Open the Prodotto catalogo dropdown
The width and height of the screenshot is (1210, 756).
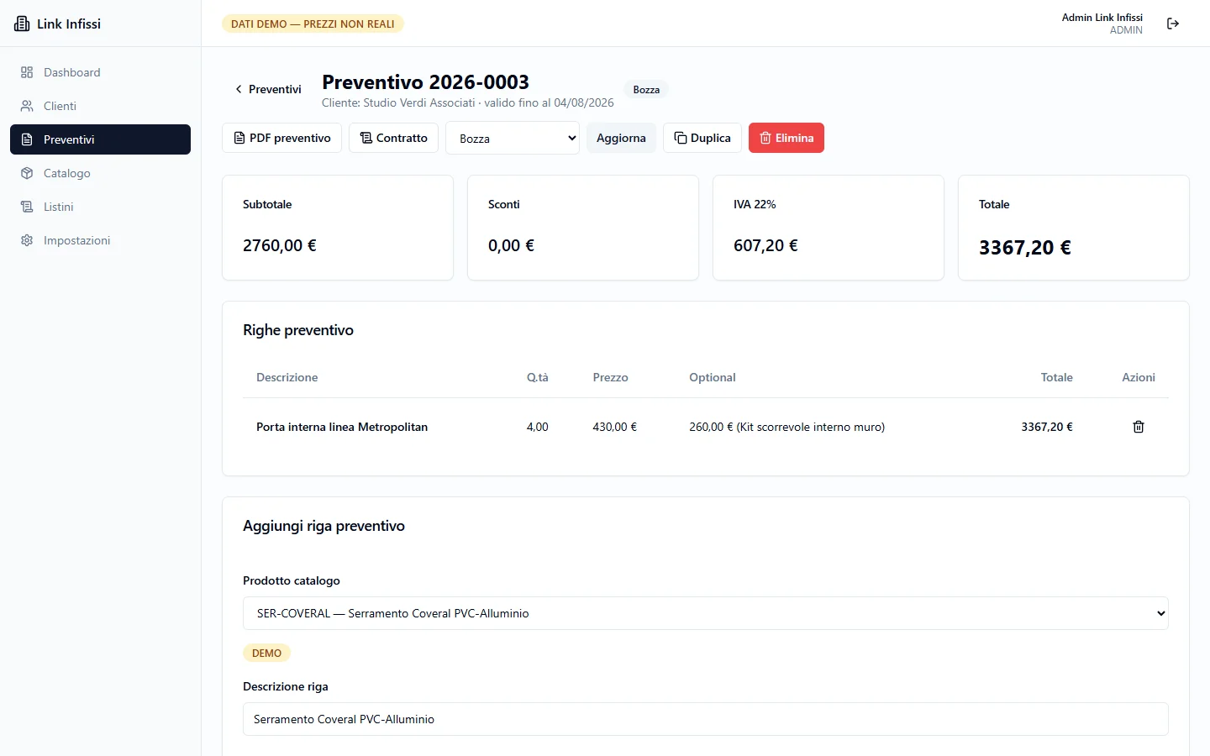click(706, 613)
